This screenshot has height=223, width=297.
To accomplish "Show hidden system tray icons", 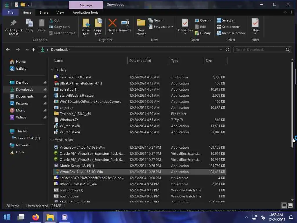I will click(246, 217).
